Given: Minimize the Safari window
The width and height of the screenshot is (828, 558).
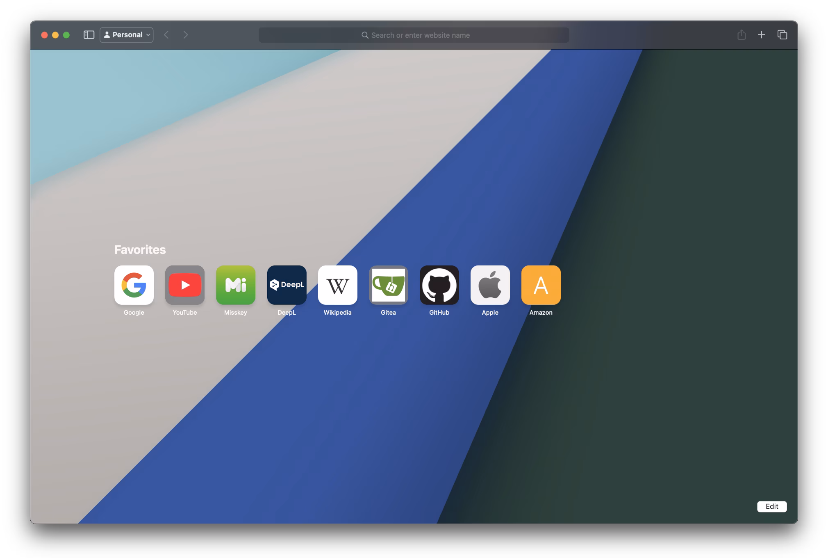Looking at the screenshot, I should pos(55,35).
